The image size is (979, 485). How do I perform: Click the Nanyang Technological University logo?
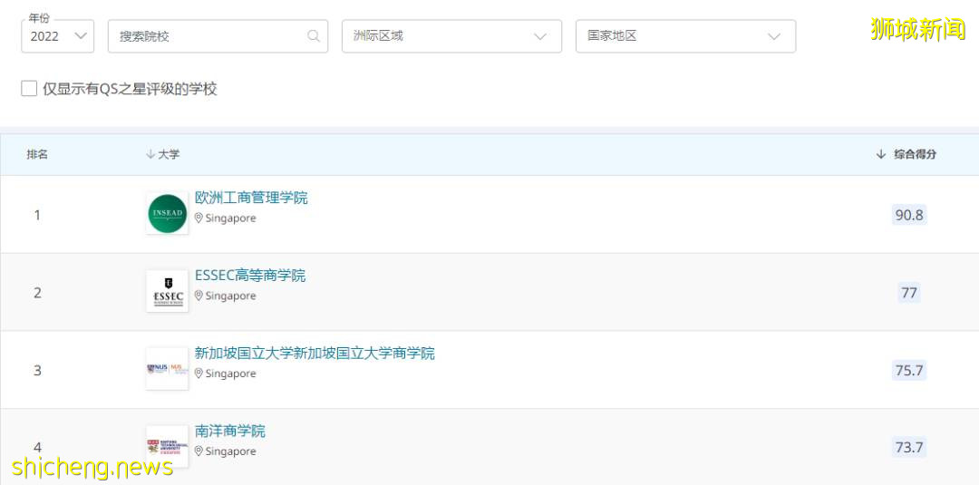[x=168, y=446]
